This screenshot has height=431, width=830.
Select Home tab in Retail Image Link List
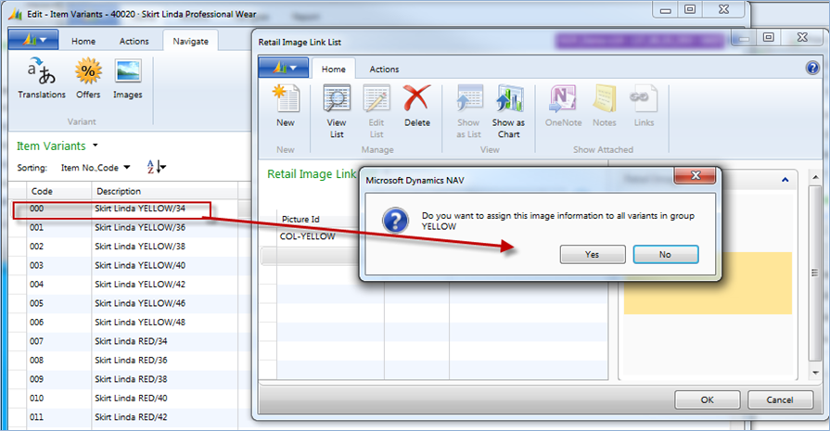click(x=334, y=69)
